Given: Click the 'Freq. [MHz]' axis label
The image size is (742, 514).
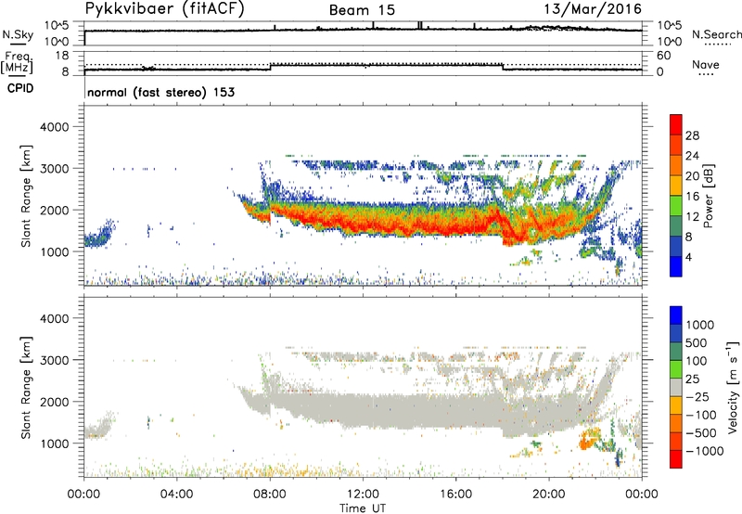Looking at the screenshot, I should click(17, 62).
